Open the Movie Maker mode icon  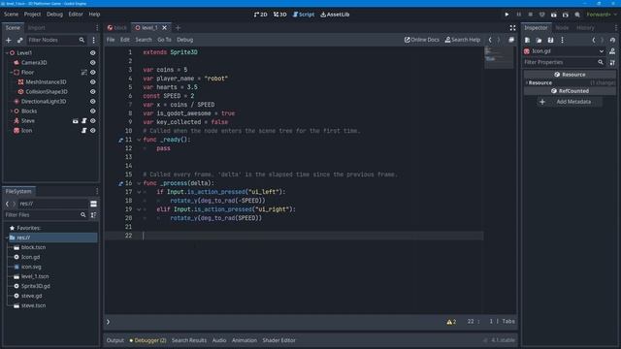point(577,15)
